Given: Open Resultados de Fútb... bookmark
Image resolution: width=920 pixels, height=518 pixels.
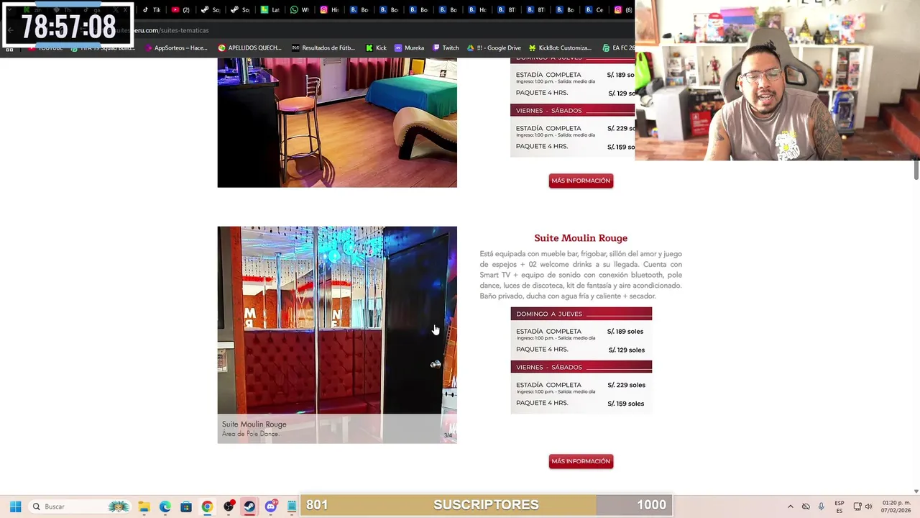Looking at the screenshot, I should [x=323, y=48].
